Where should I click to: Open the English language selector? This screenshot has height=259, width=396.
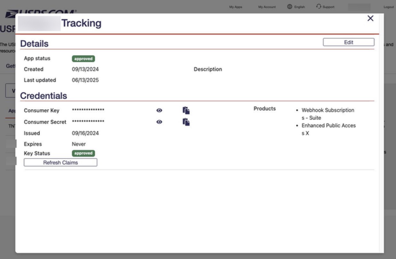[x=300, y=7]
